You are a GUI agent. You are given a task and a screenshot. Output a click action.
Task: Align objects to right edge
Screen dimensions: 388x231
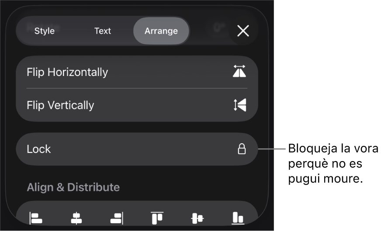click(117, 218)
